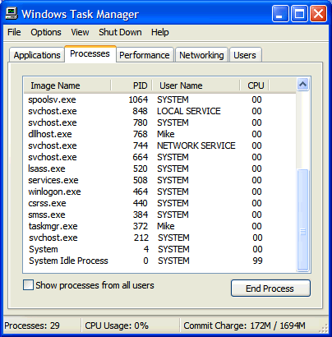Image resolution: width=332 pixels, height=337 pixels.
Task: Enable Show processes from all users
Action: click(x=28, y=285)
